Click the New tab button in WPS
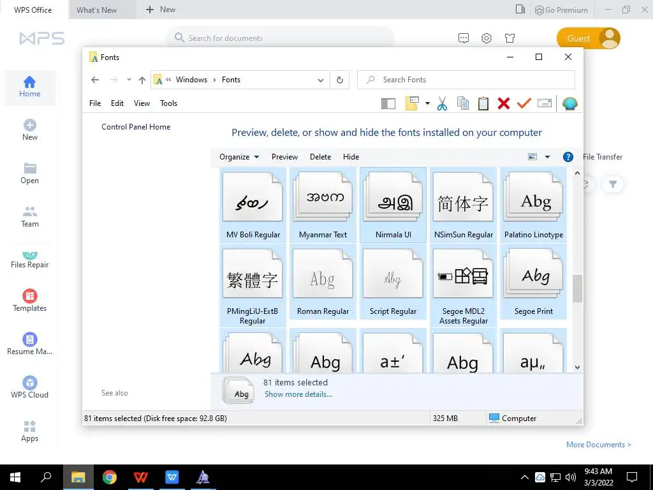Image resolution: width=653 pixels, height=490 pixels. pyautogui.click(x=160, y=9)
